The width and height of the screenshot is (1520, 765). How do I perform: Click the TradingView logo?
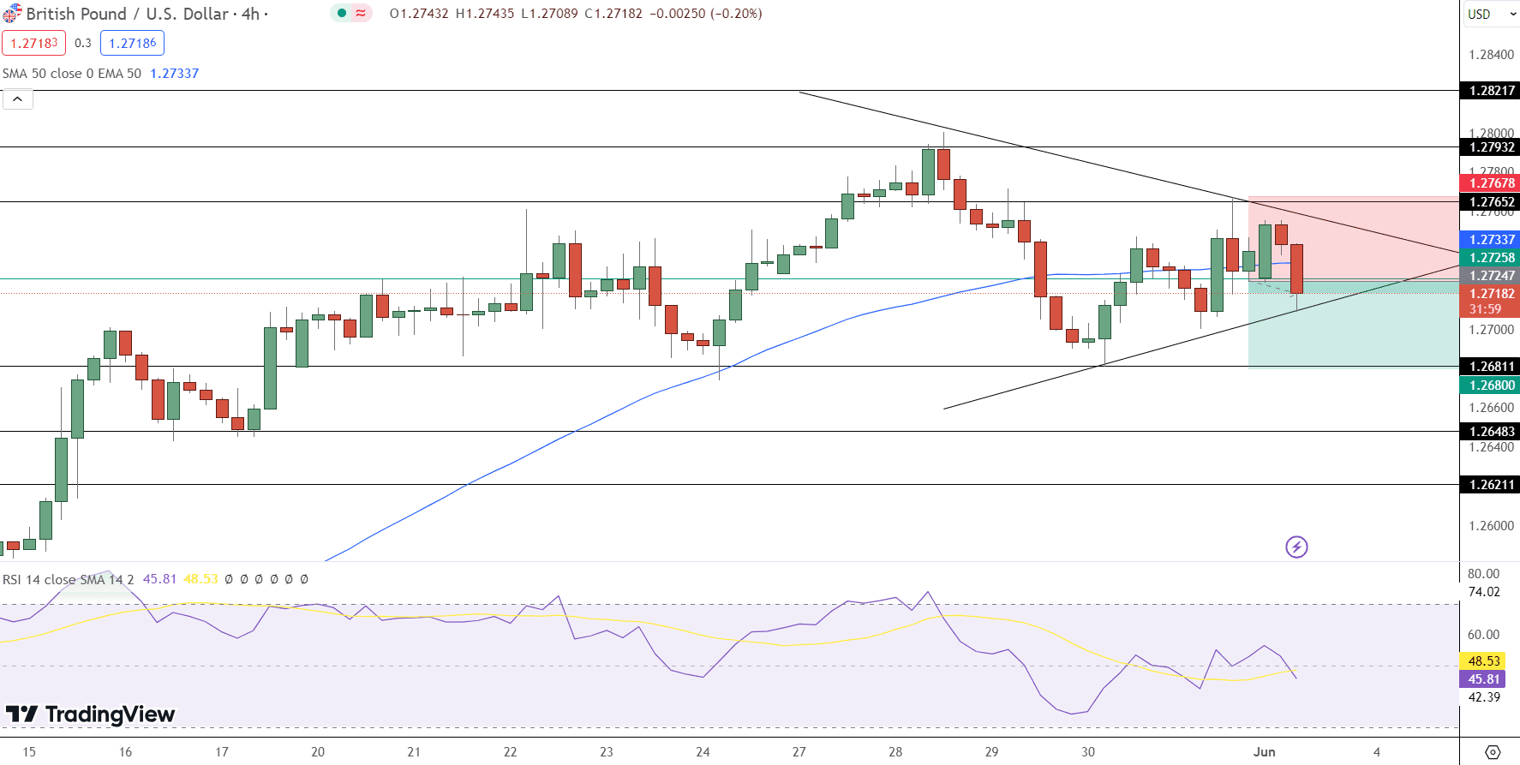90,714
